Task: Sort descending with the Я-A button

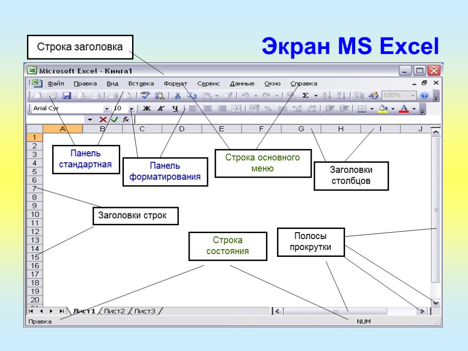Action: 341,96
